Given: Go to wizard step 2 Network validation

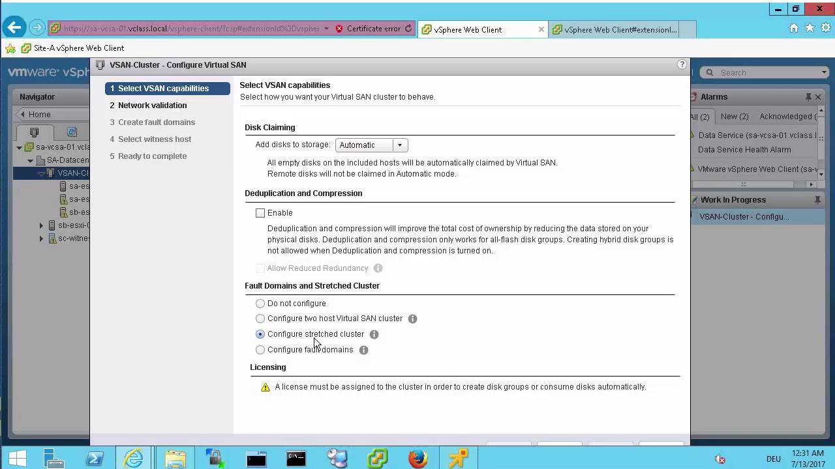Looking at the screenshot, I should [x=152, y=106].
